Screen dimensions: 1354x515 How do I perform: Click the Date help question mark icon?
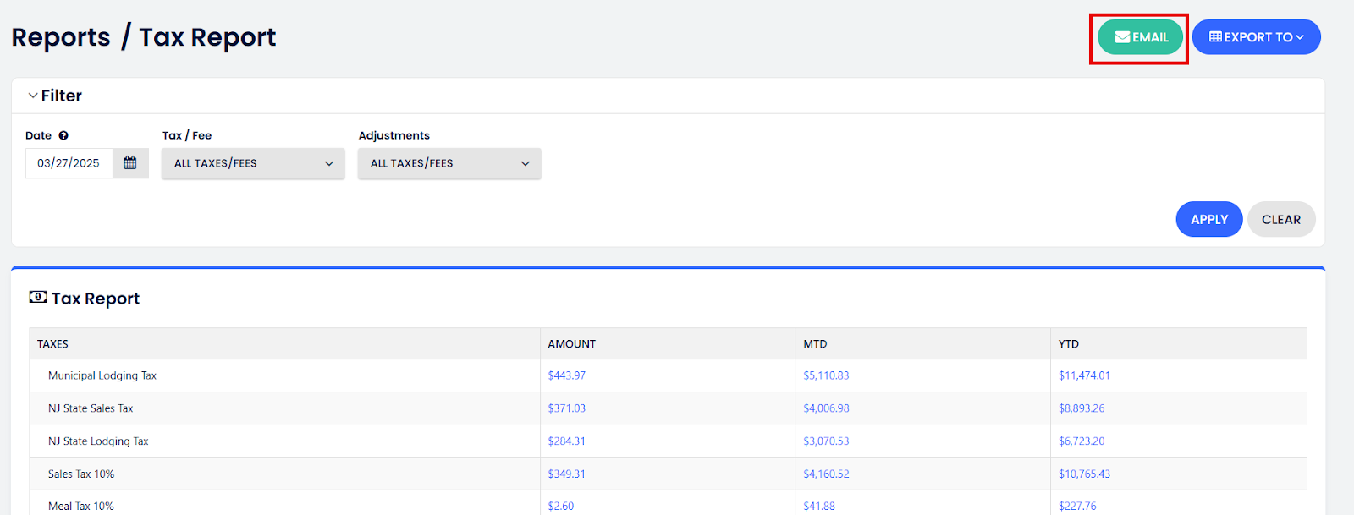[63, 135]
